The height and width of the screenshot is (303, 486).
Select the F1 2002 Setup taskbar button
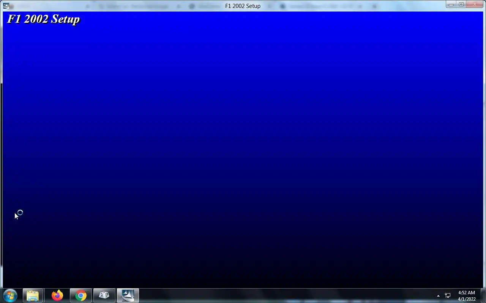(128, 295)
